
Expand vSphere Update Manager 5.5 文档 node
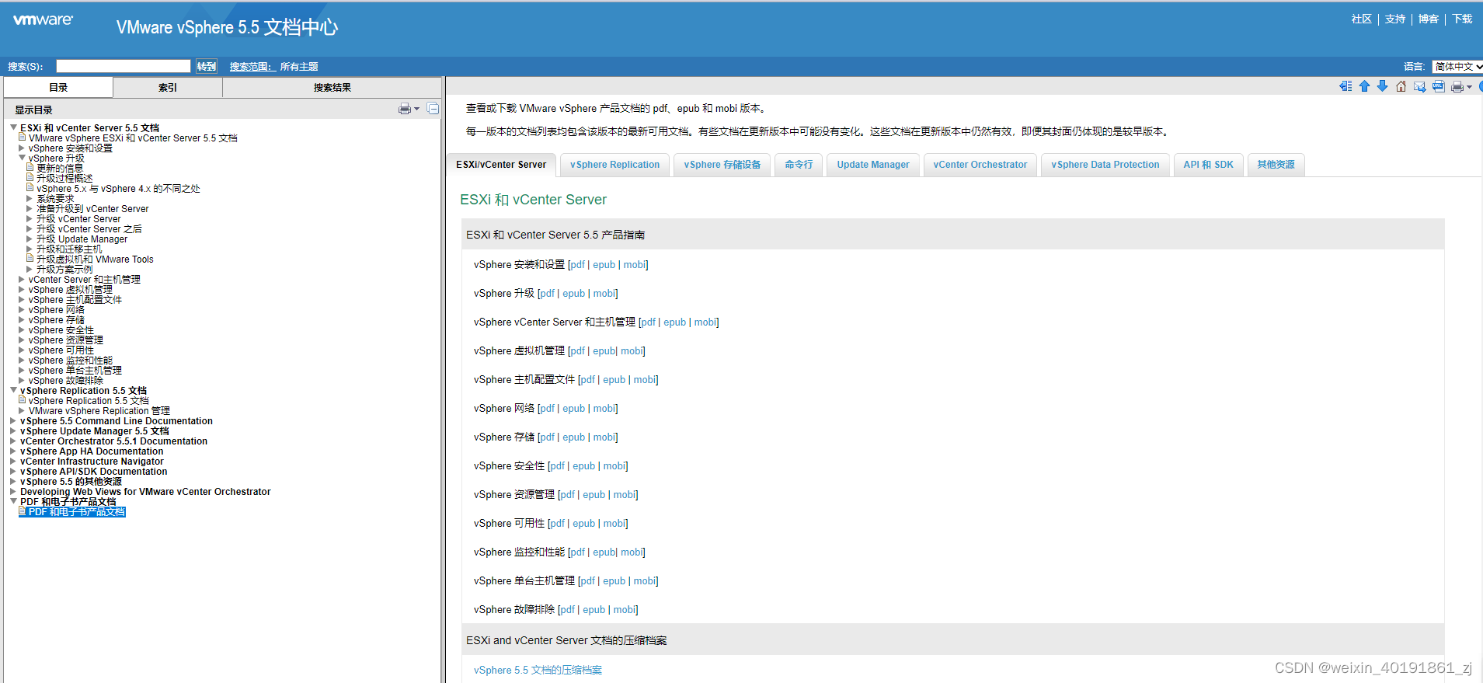coord(13,430)
